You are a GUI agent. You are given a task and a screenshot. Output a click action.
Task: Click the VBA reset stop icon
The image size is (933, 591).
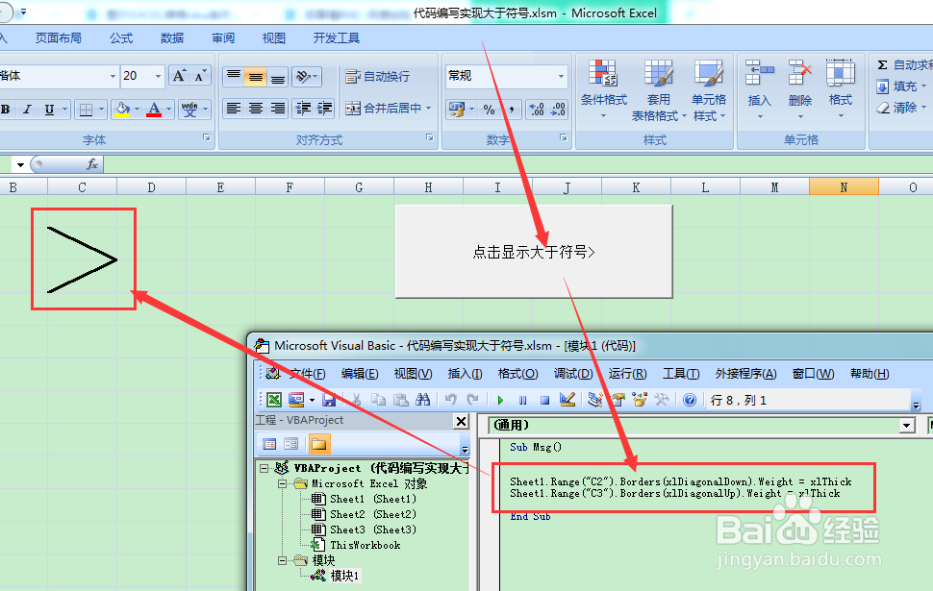pos(544,400)
